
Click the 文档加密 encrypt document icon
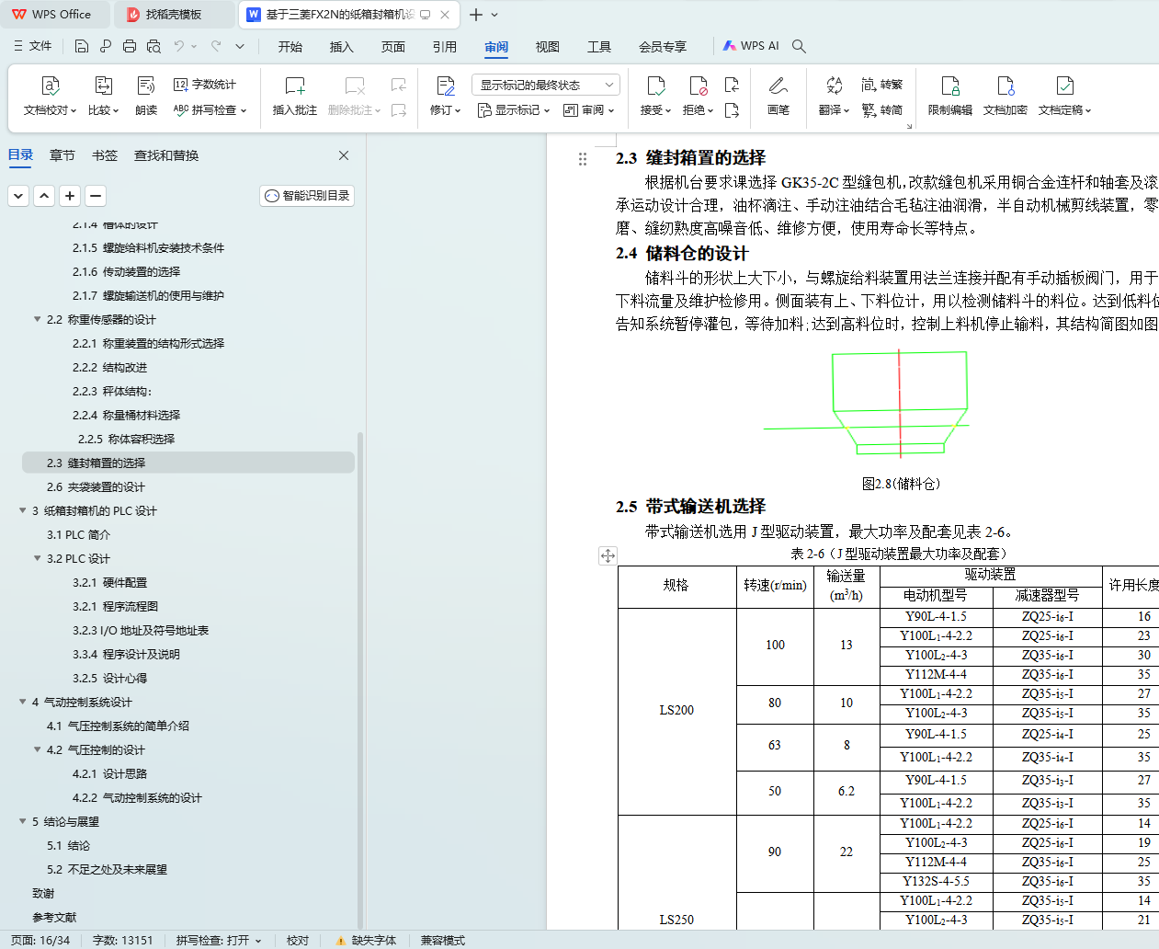click(1006, 86)
